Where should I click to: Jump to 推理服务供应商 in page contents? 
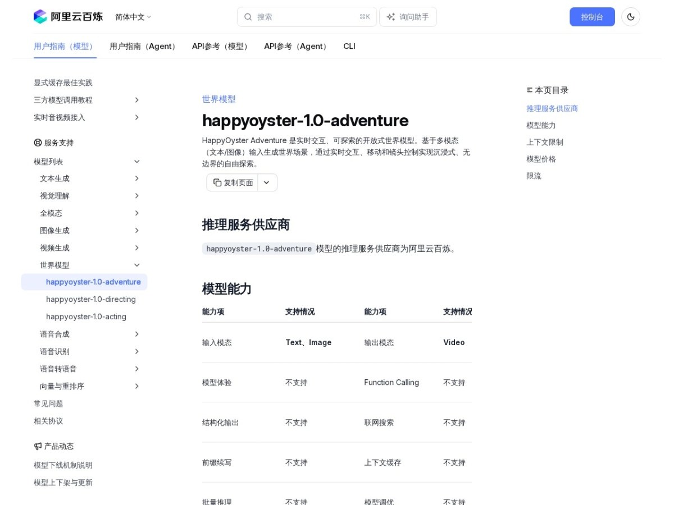pyautogui.click(x=552, y=108)
